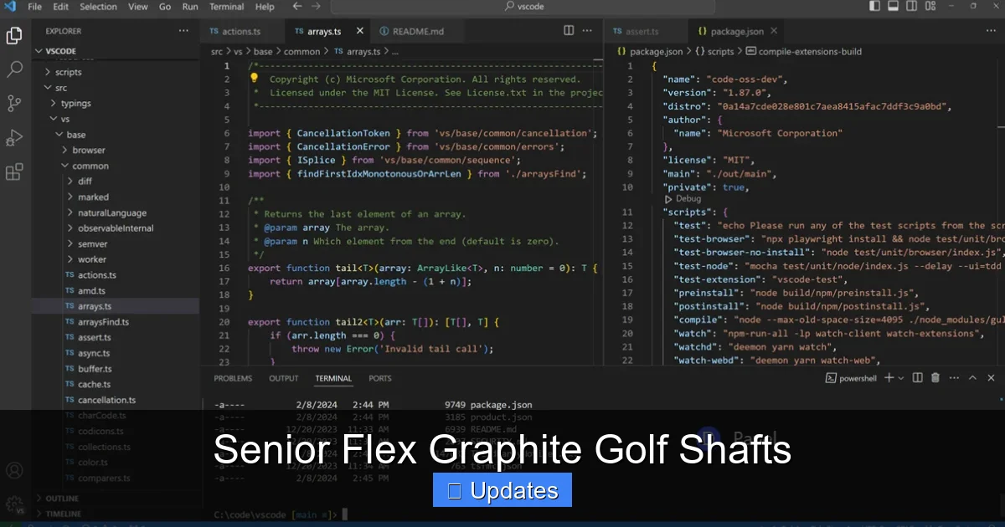This screenshot has height=527, width=1005.
Task: Open the Source Control view
Action: (14, 104)
